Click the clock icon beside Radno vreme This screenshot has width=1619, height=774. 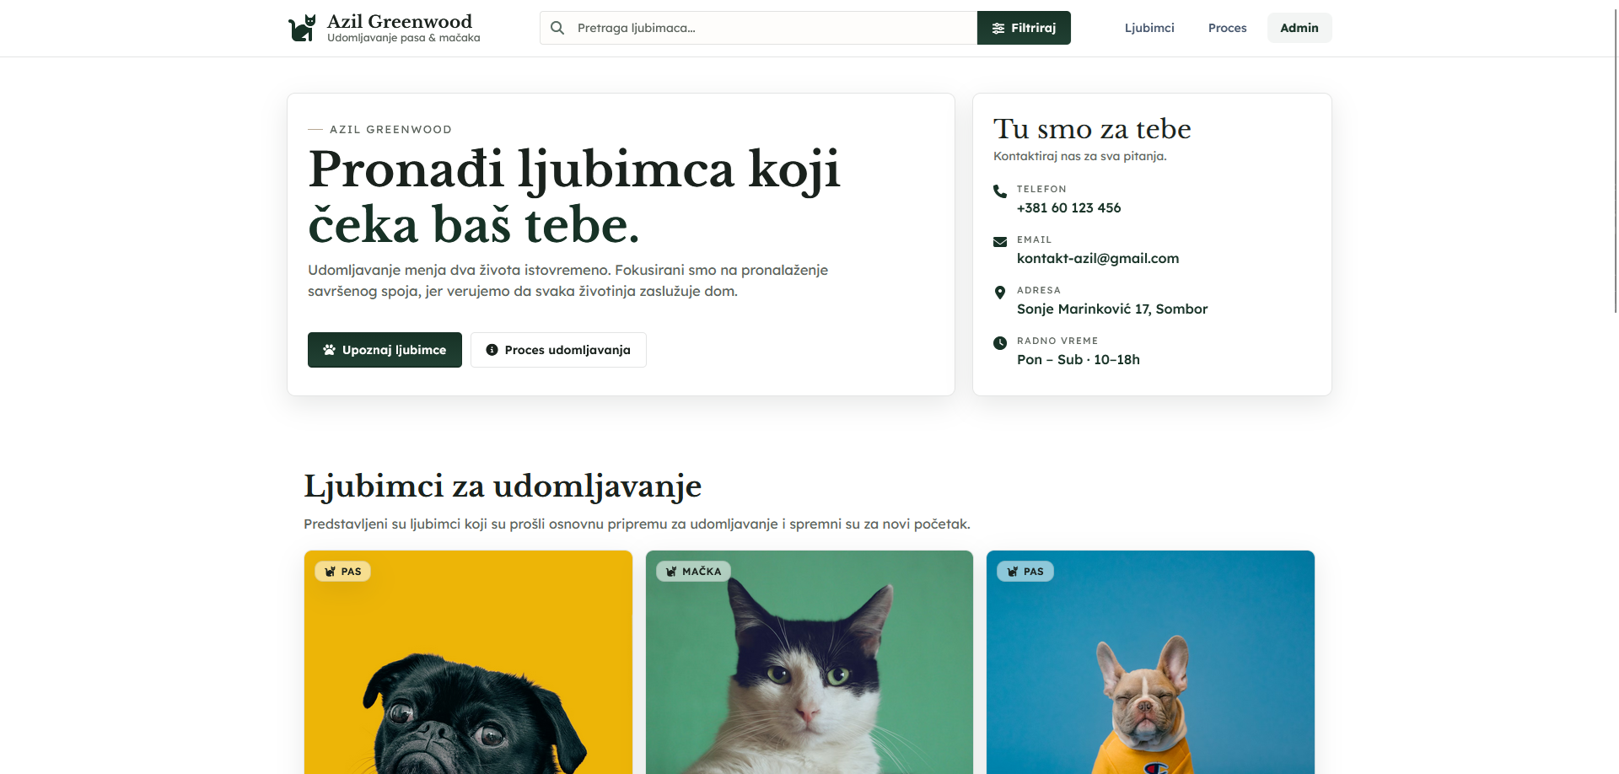tap(1000, 343)
